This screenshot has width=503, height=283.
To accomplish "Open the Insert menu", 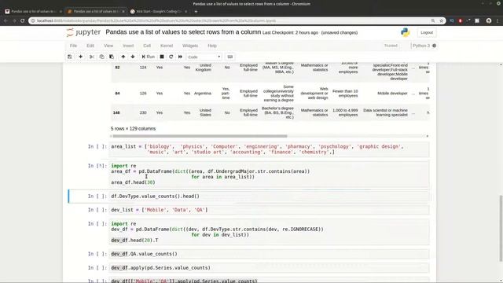I will [128, 46].
